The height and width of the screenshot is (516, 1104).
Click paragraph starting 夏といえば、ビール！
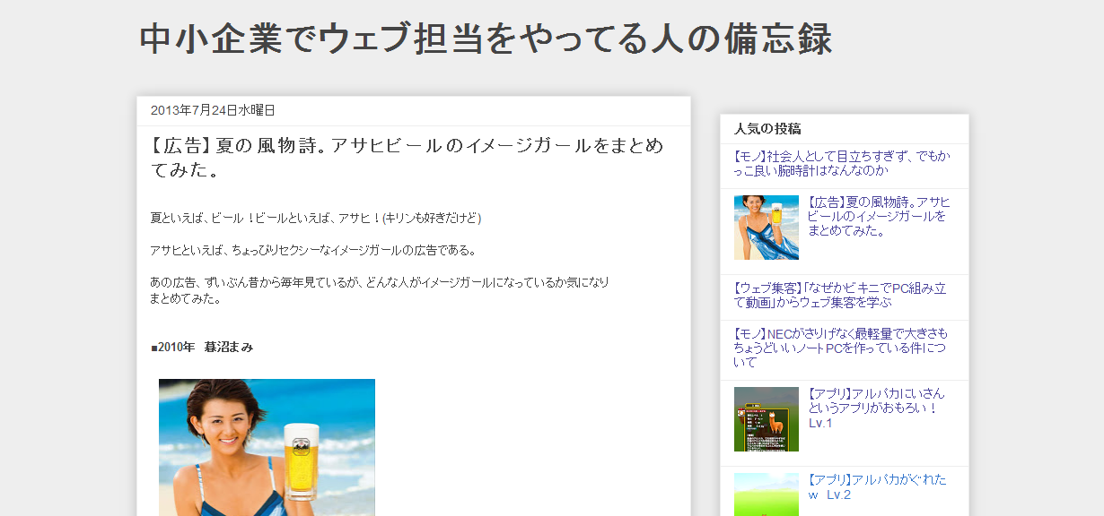tap(316, 218)
